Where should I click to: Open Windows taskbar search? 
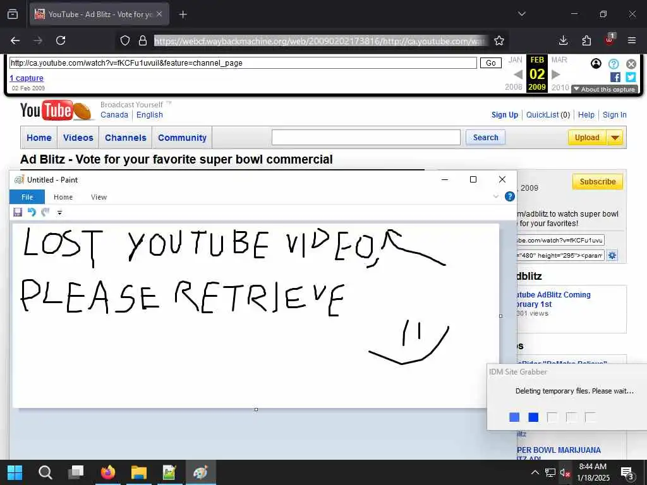click(45, 472)
